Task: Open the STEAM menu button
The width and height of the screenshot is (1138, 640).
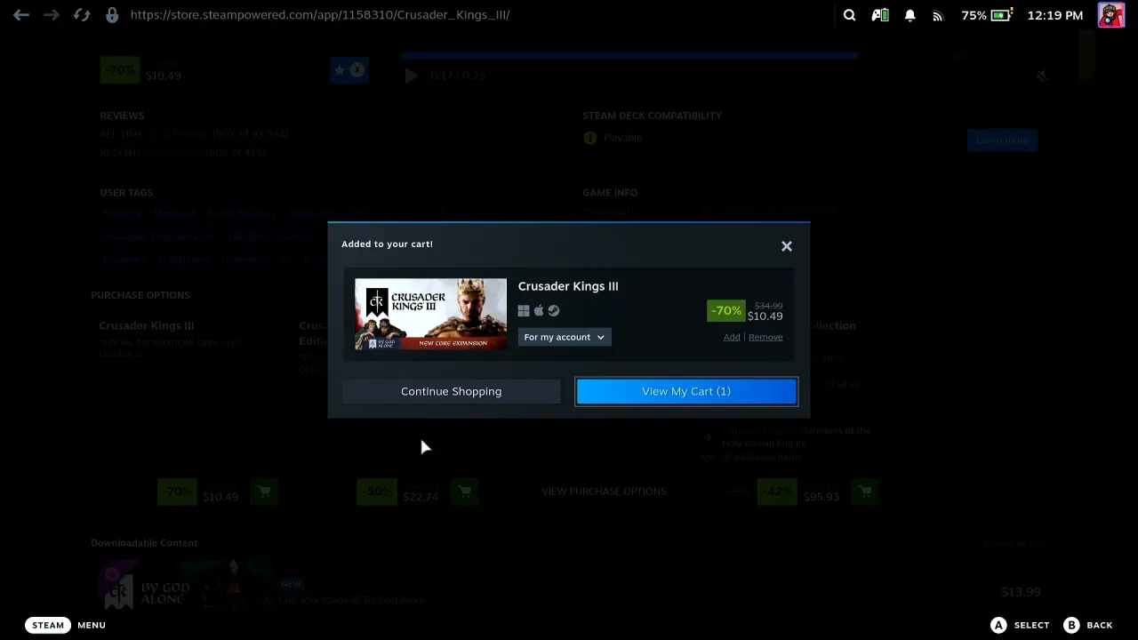Action: (x=48, y=625)
